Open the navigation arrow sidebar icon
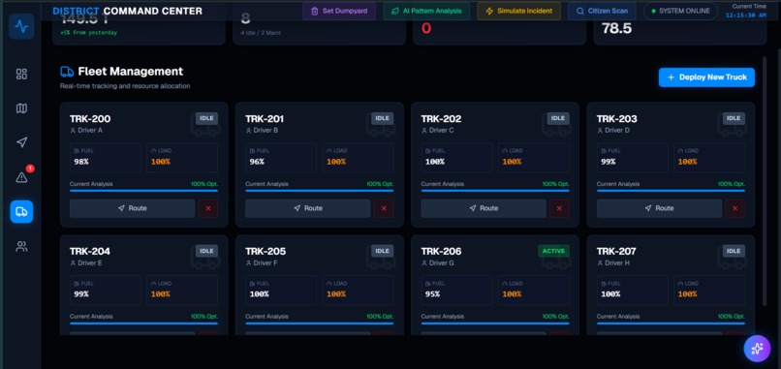781x369 pixels. tap(21, 142)
